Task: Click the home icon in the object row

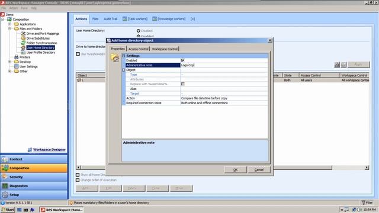Action: click(79, 80)
